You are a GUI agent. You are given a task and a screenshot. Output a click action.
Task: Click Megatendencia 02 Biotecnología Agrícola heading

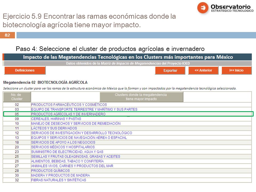45,82
